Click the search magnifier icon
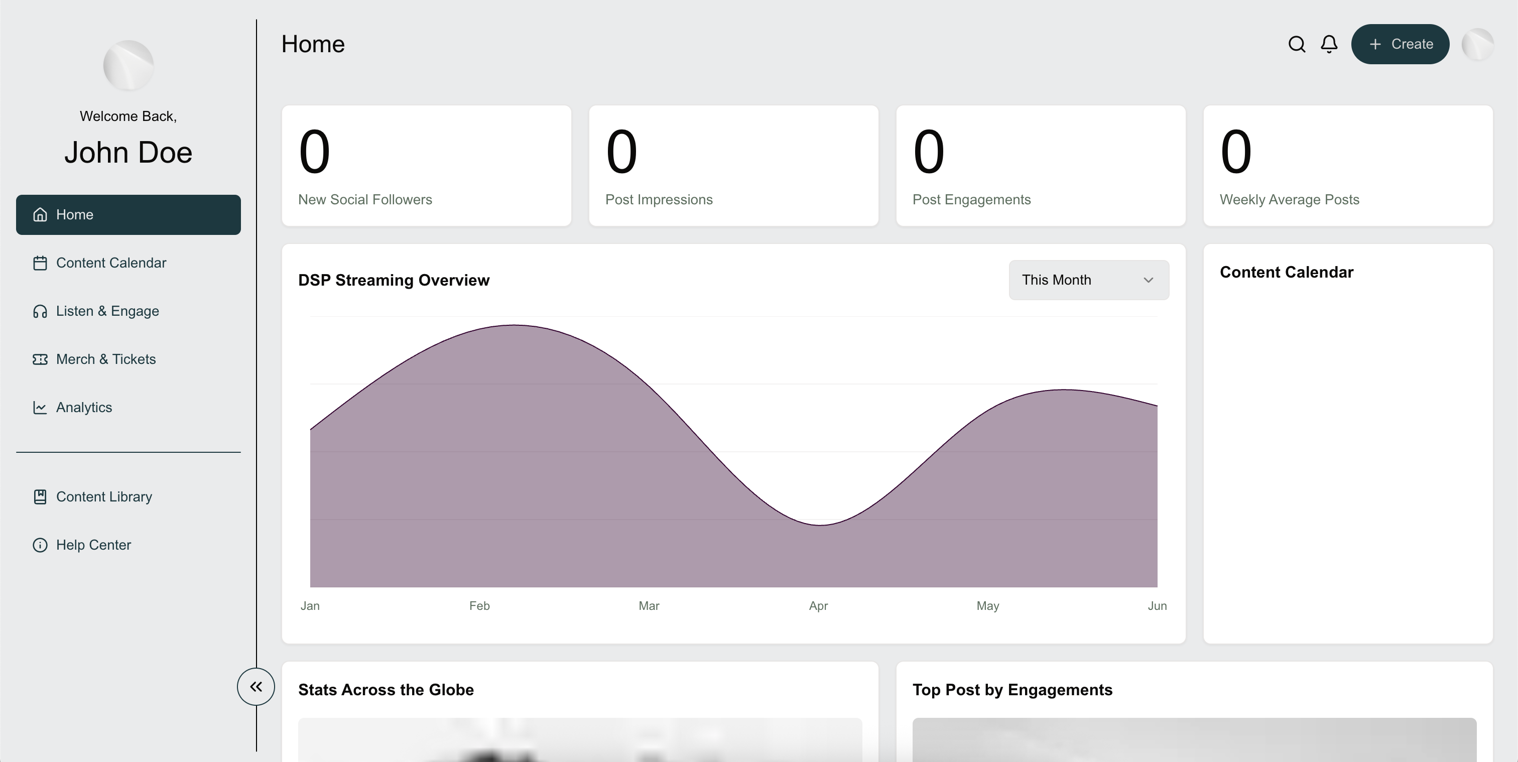Screen dimensions: 1518x762 click(x=1297, y=44)
